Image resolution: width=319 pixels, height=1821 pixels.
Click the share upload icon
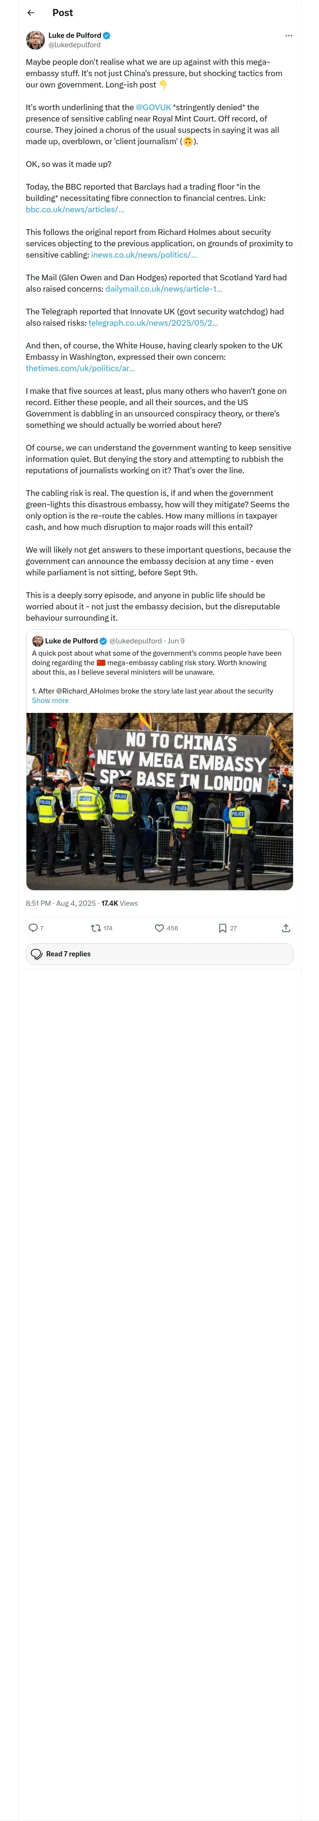click(286, 928)
